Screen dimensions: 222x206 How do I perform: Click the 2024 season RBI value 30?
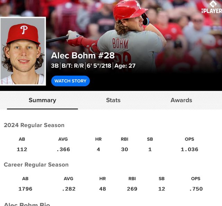tap(125, 149)
